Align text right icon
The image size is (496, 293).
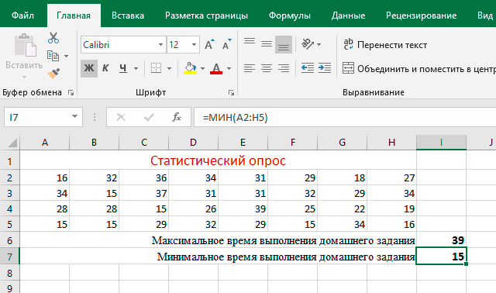284,68
